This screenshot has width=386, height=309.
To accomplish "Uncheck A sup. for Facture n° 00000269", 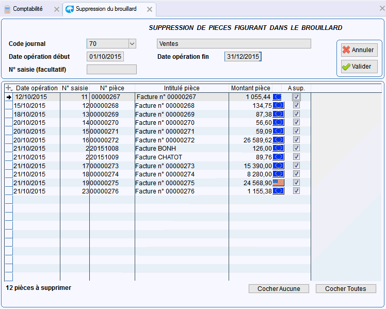I will (296, 114).
